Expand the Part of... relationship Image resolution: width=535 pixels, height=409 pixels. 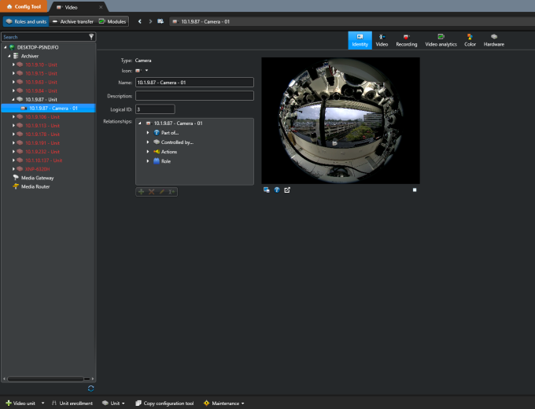click(x=147, y=132)
